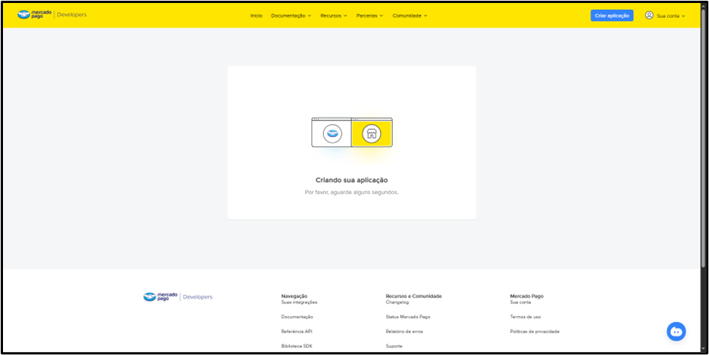Open Status Mercado Pago footer link

(x=408, y=317)
